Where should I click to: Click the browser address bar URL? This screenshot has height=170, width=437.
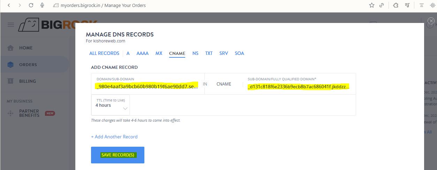point(103,5)
